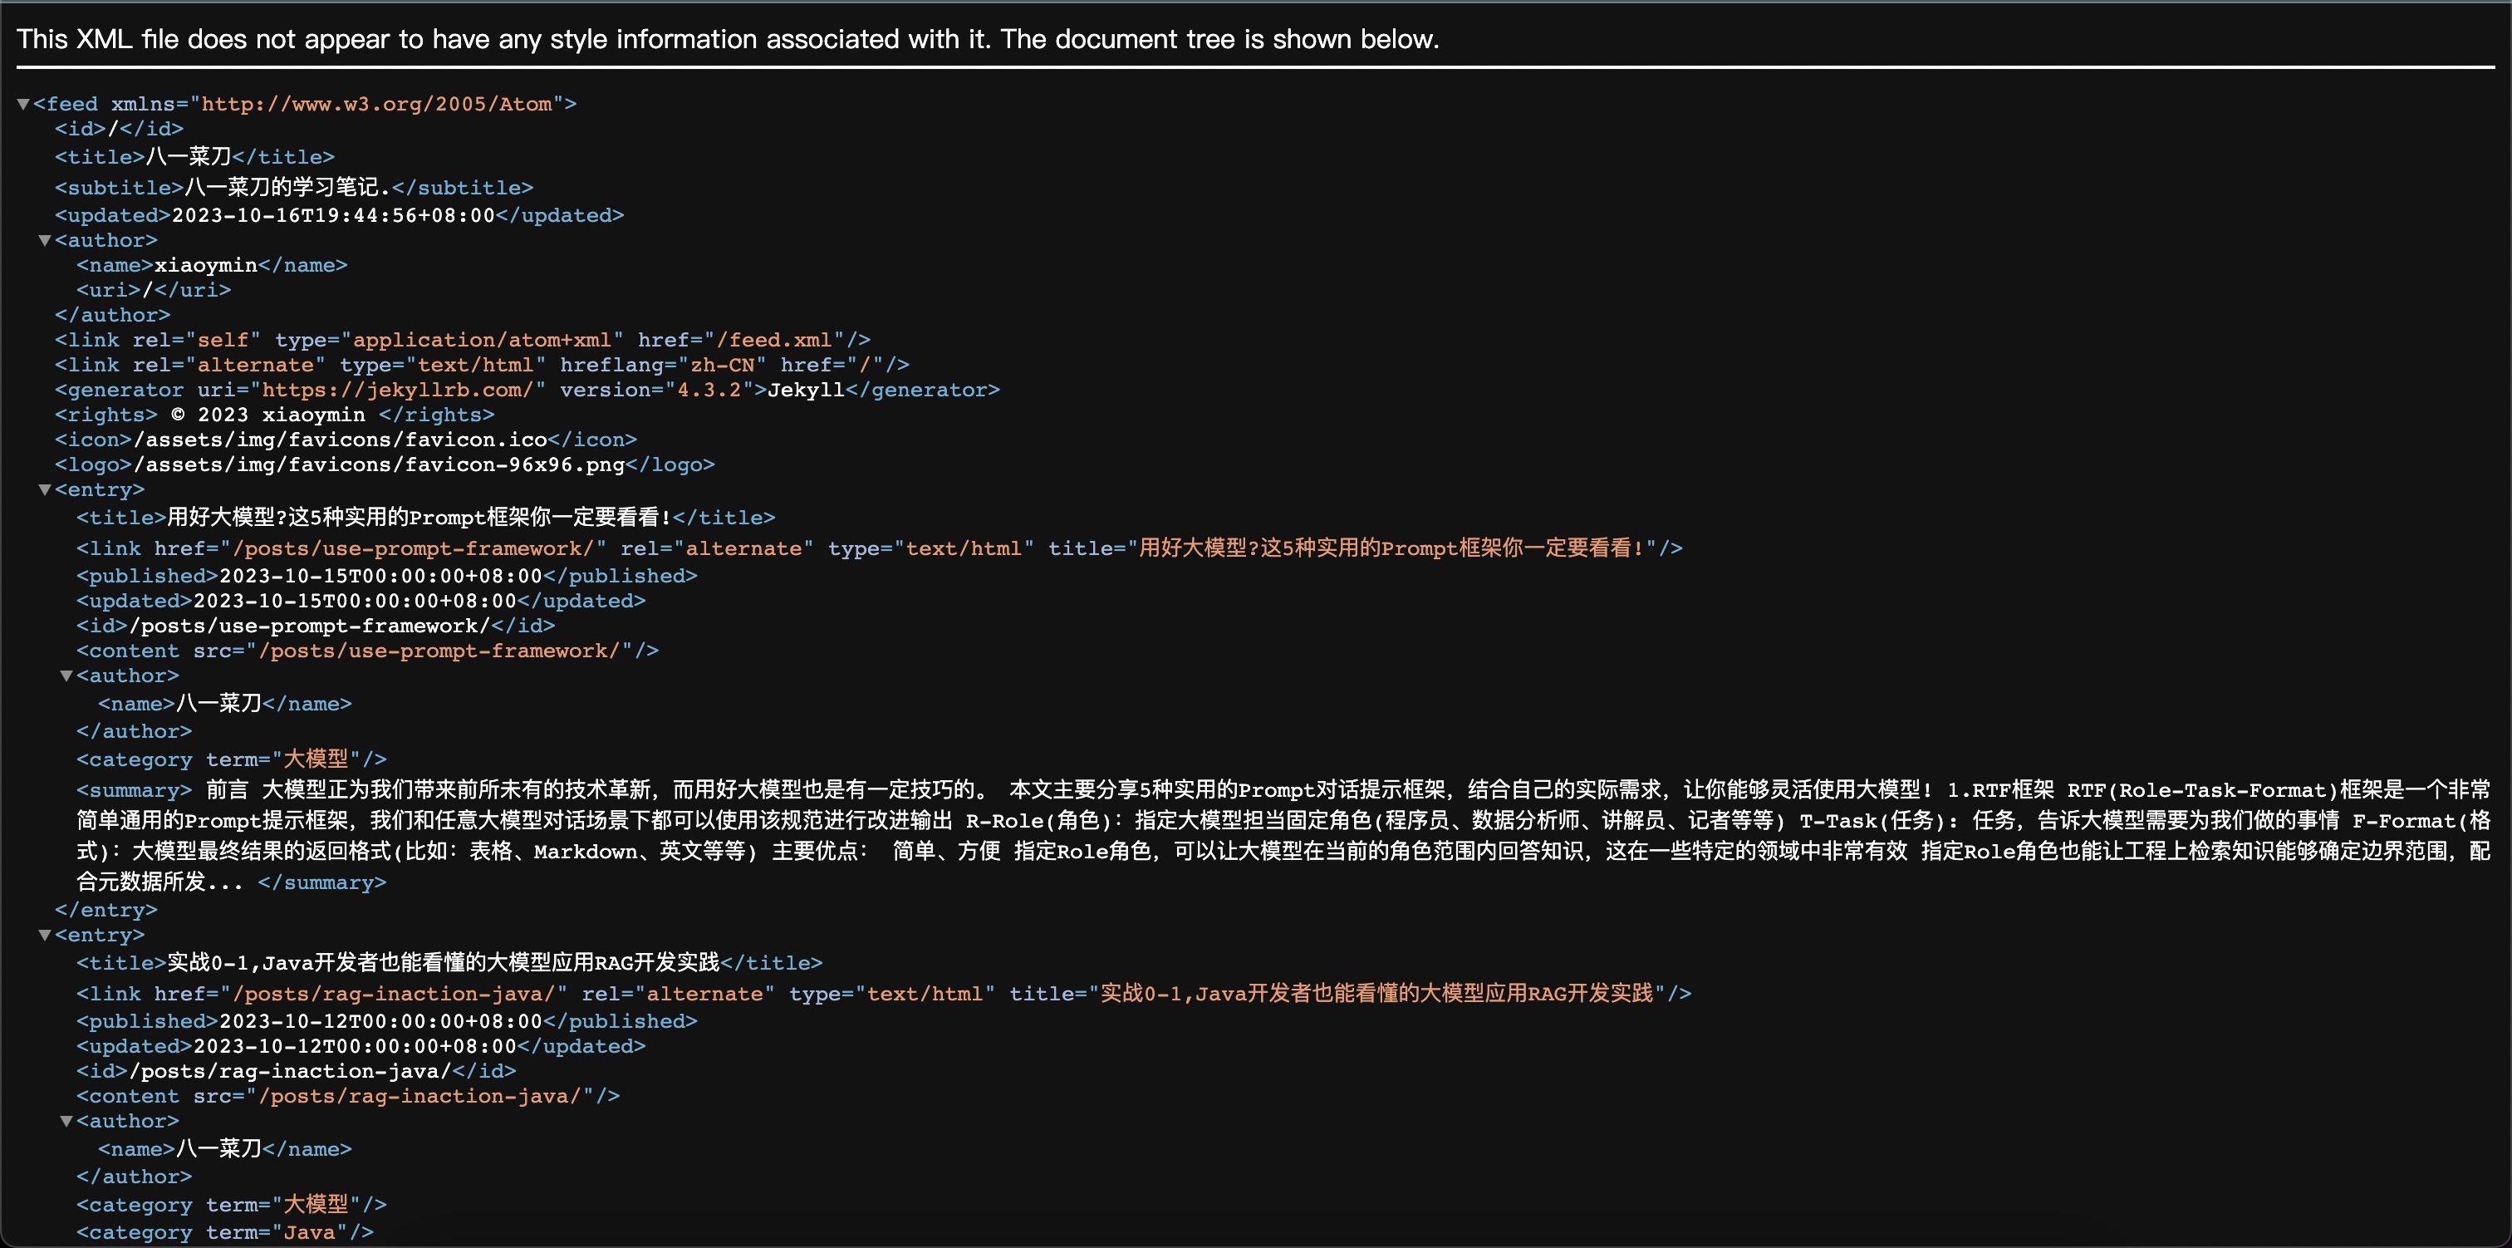
Task: Collapse the root feed element triangle
Action: coord(23,105)
